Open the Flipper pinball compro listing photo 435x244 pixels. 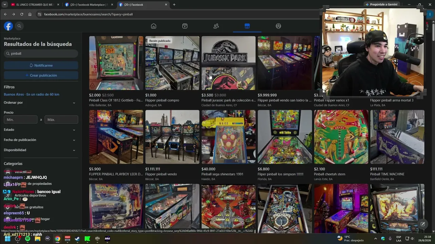pos(172,63)
